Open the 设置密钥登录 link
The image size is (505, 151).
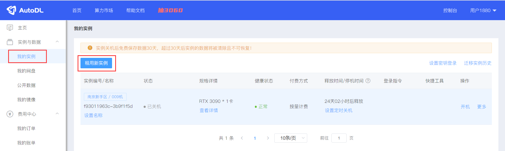(x=443, y=63)
